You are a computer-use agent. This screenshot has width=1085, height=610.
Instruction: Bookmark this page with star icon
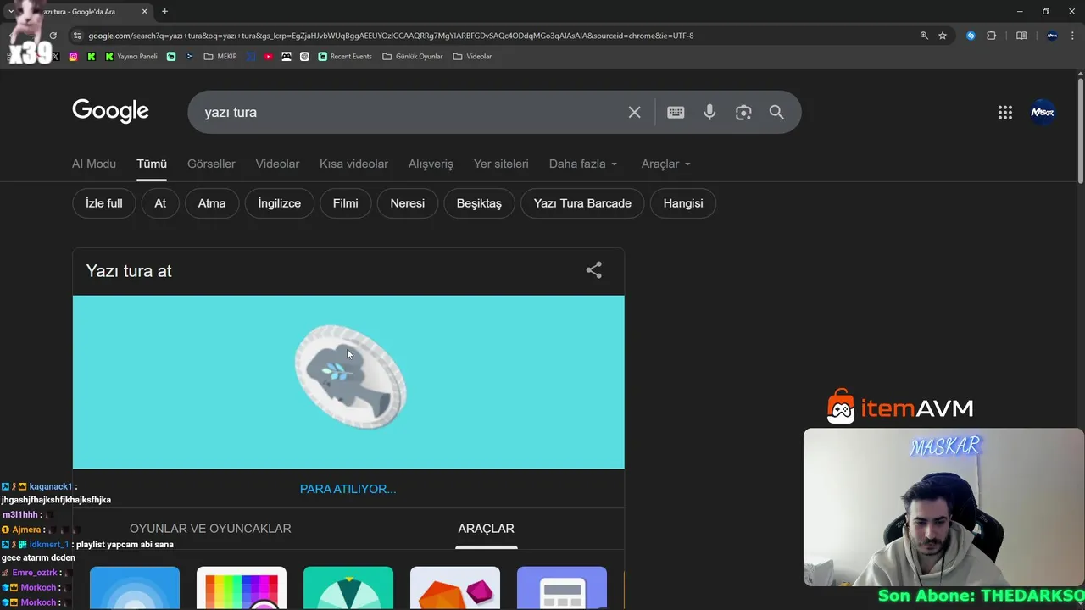(x=943, y=36)
